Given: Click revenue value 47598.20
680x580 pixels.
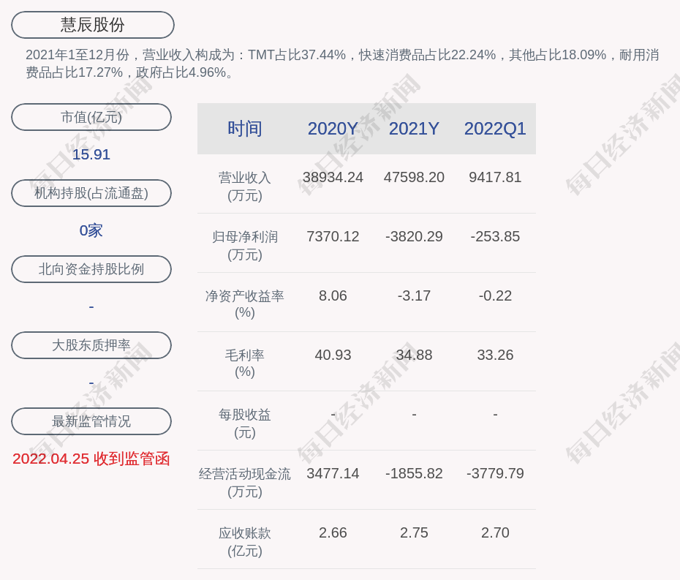Looking at the screenshot, I should (414, 177).
